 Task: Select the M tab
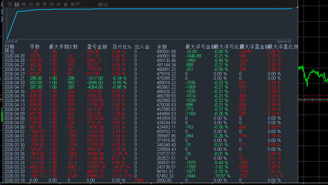tap(58, 4)
